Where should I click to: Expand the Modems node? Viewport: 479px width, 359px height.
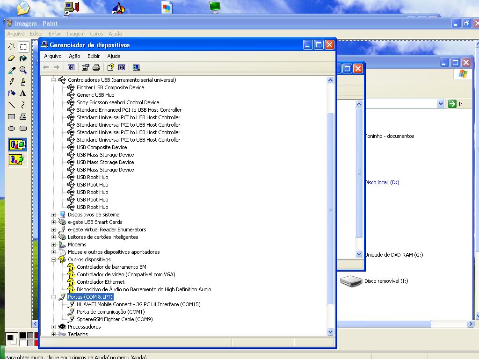[x=53, y=244]
